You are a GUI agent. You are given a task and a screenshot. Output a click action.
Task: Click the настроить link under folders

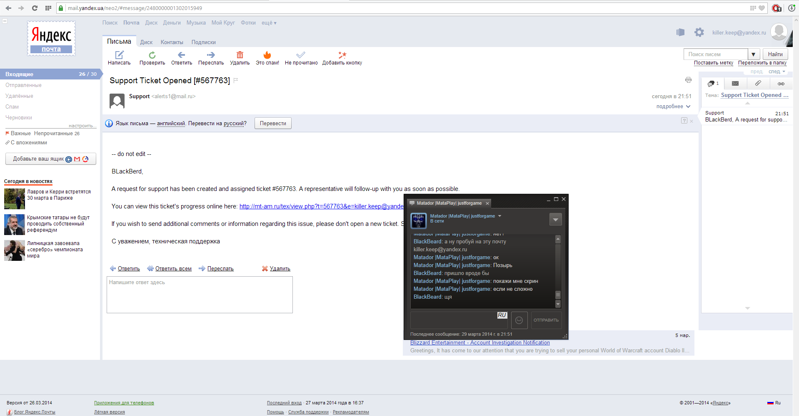tap(82, 126)
